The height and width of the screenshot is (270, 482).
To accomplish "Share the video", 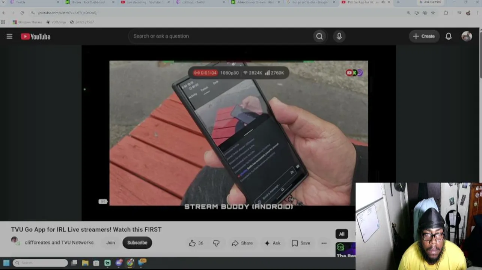I will (242, 243).
